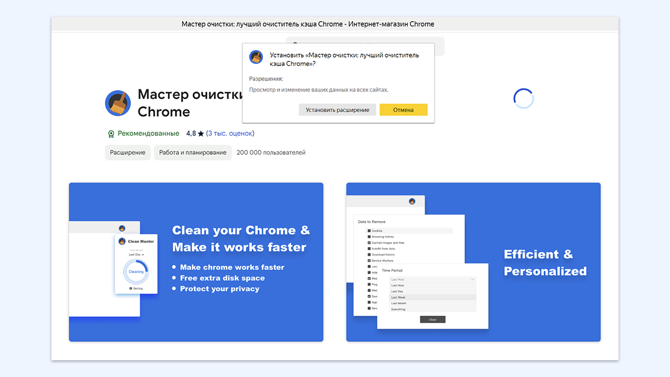Open the "Efficient & Personalized" promo screenshot
Viewport: 670px width, 377px height.
pos(473,262)
